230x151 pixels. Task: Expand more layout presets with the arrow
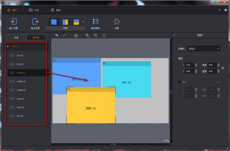[x=83, y=22]
